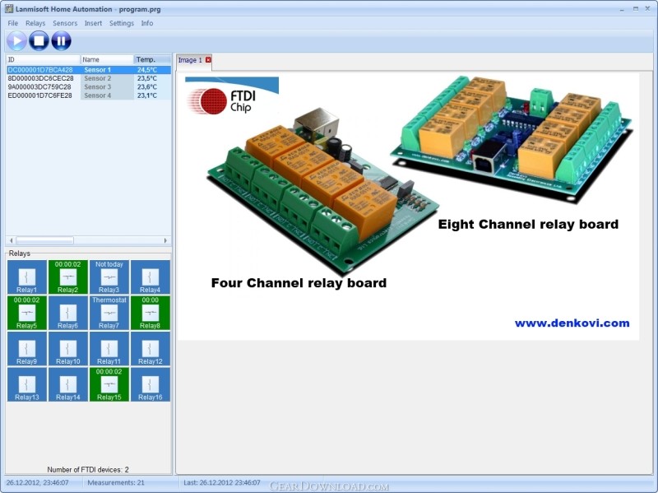This screenshot has width=658, height=493.
Task: Click the FTDI Chip logo in the image
Action: [x=232, y=95]
